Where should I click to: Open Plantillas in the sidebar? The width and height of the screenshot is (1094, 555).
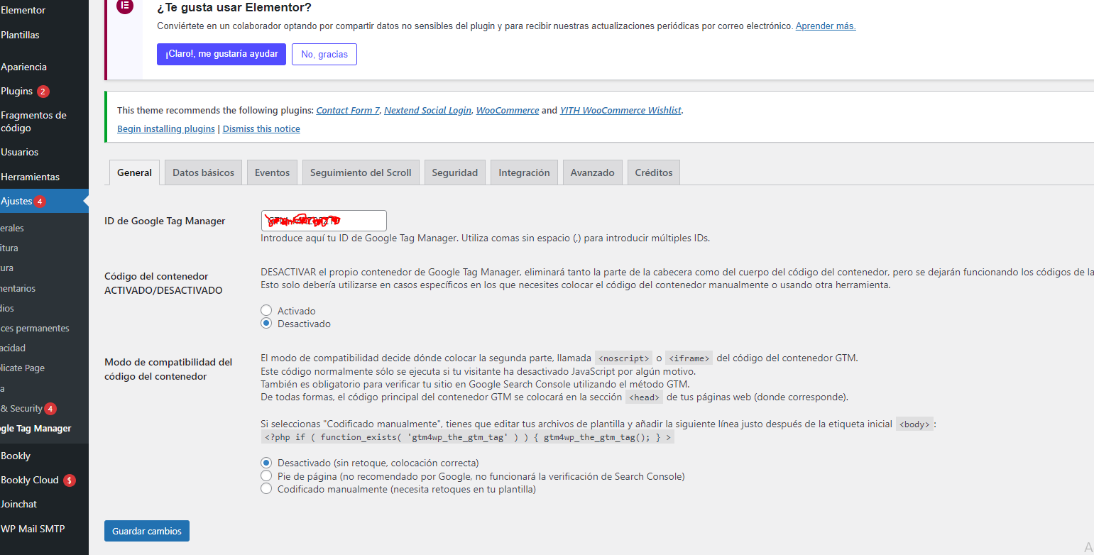pyautogui.click(x=20, y=35)
